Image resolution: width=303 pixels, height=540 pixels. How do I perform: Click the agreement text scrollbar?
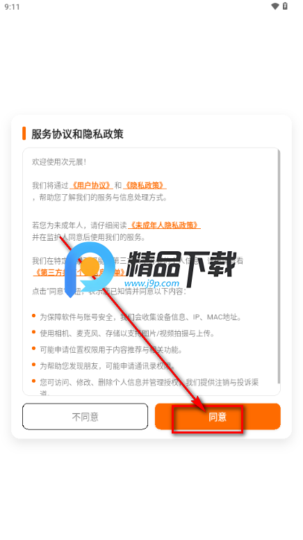279,267
